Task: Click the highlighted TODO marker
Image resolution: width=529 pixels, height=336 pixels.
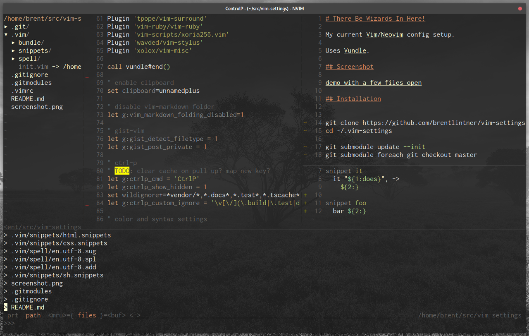Action: 122,171
